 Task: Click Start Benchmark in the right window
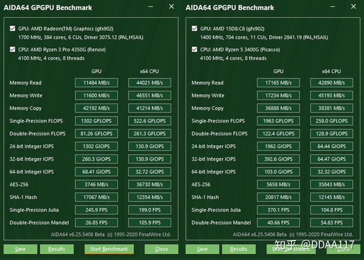(x=291, y=249)
